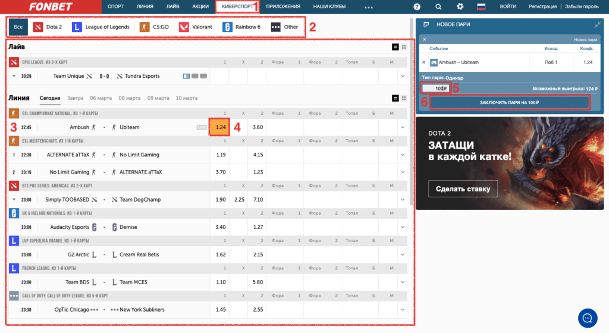Click the bet slip icon beside НОВОЕ ПАРИ
This screenshot has width=609, height=333.
pos(426,24)
